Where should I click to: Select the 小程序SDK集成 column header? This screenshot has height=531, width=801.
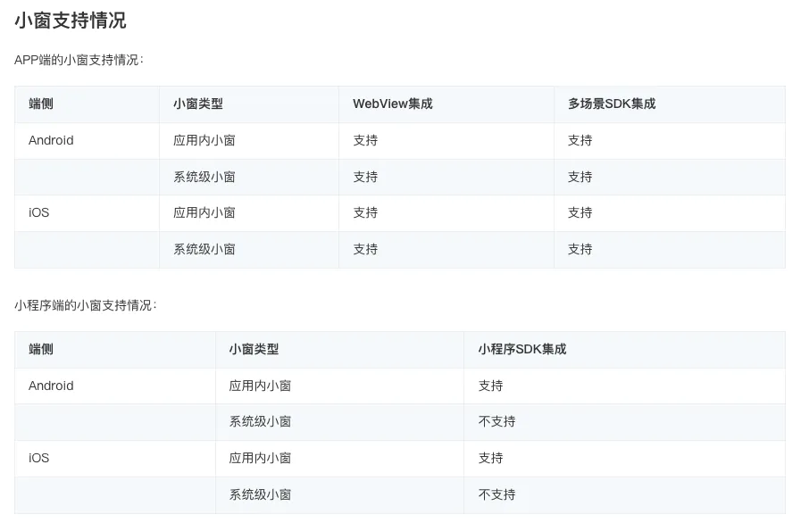point(521,349)
